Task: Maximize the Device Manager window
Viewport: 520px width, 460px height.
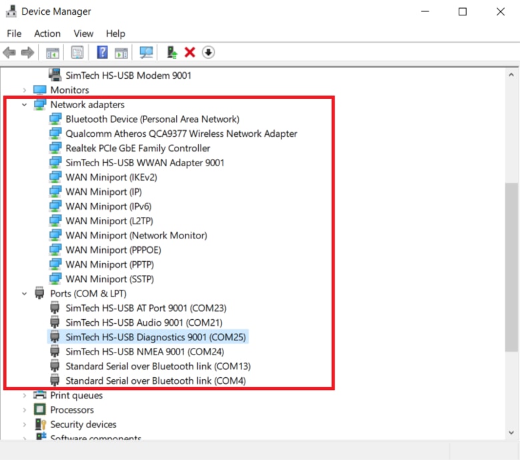Action: (x=462, y=11)
